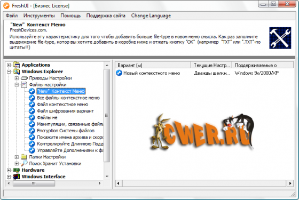The image size is (299, 200).
Task: Click list panel horizontal scroll left arrow
Action: [x=119, y=183]
